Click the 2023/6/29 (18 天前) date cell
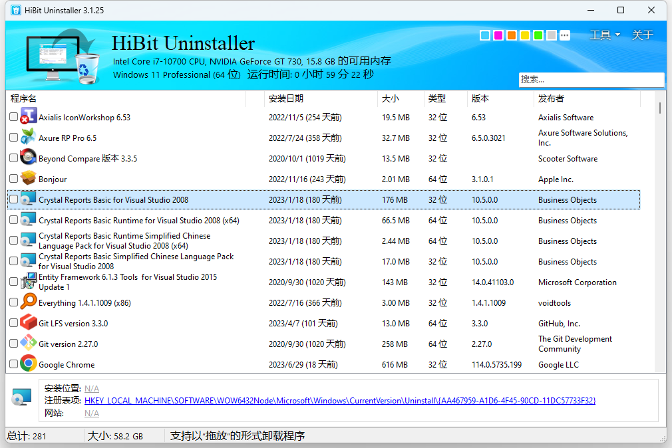This screenshot has height=448, width=672. (x=303, y=364)
